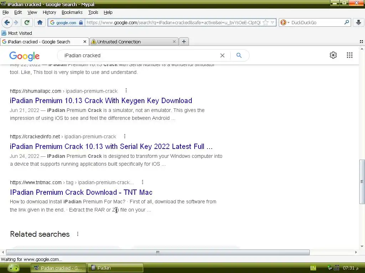The height and width of the screenshot is (273, 365).
Task: Open the Related searches options dots
Action: 78,234
